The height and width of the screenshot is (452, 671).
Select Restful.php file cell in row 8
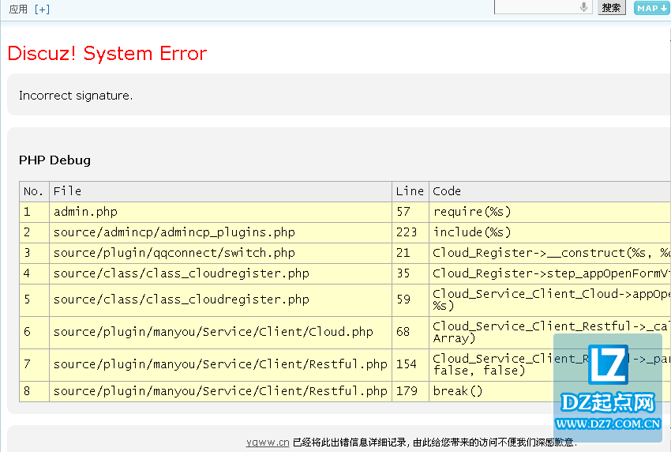coord(220,392)
